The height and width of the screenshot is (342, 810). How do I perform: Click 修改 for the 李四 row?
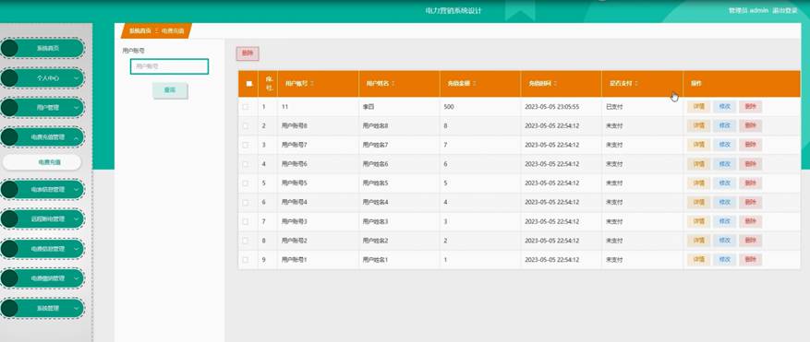pyautogui.click(x=724, y=107)
